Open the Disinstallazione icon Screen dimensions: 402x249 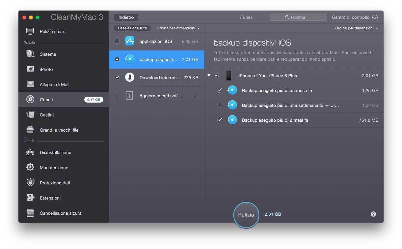[30, 152]
